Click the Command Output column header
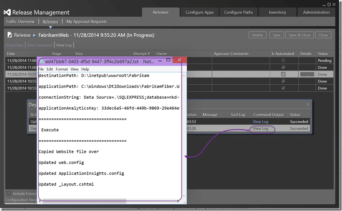This screenshot has width=342, height=211. [x=268, y=114]
